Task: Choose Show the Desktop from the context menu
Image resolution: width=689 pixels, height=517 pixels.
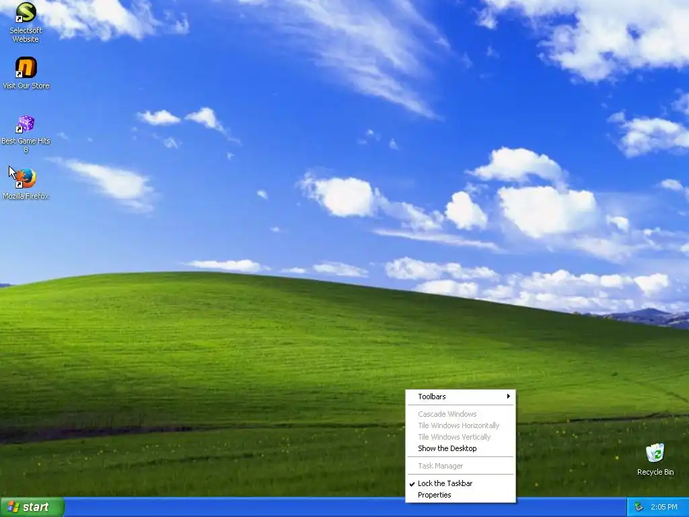Action: tap(460, 448)
